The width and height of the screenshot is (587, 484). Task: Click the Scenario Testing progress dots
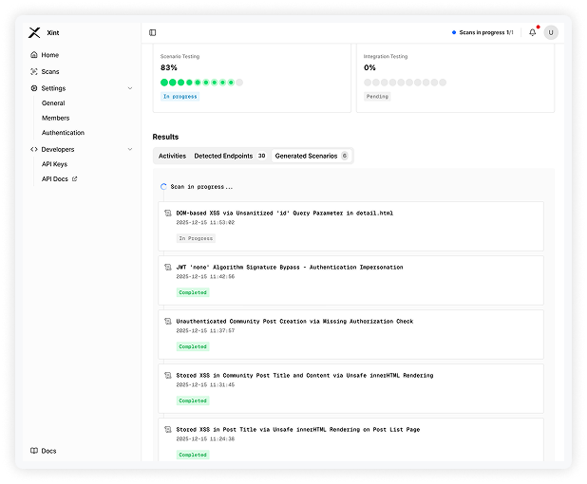pos(201,83)
